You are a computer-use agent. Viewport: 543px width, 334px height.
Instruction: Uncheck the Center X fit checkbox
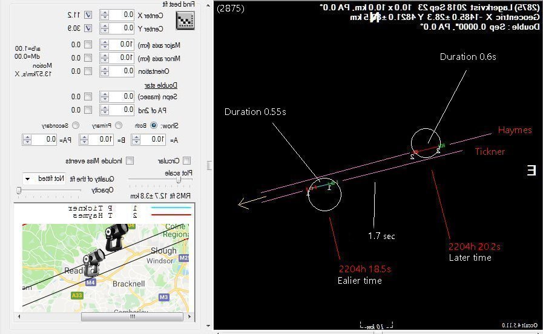pos(88,15)
